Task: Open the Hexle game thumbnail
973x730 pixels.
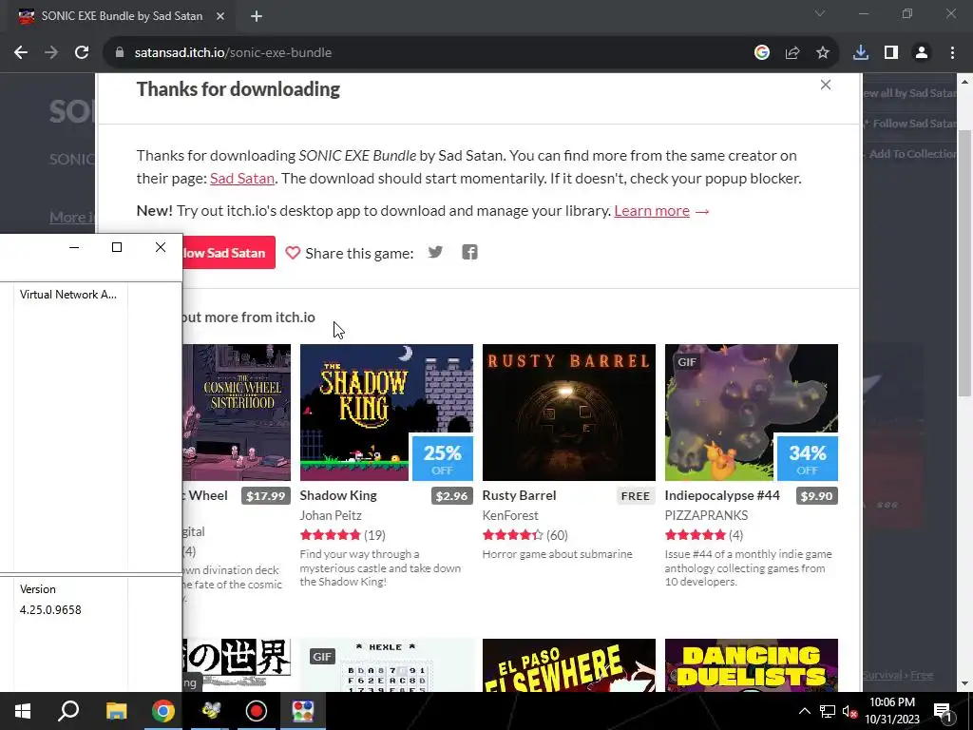Action: (x=386, y=664)
